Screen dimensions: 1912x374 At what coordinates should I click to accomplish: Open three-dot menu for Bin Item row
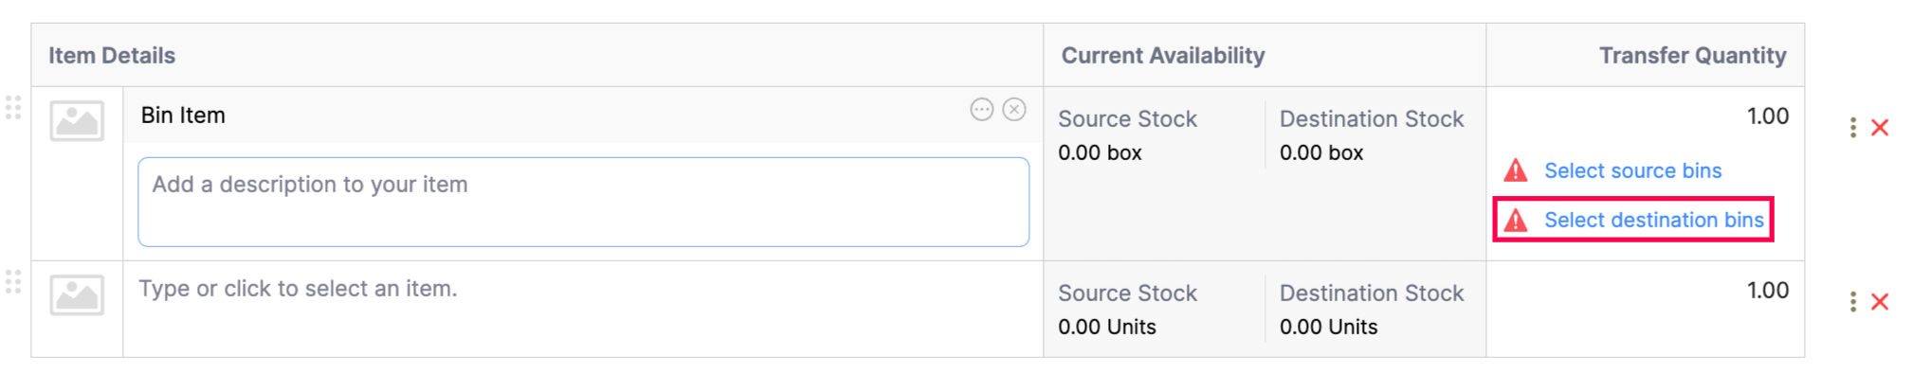click(1852, 128)
